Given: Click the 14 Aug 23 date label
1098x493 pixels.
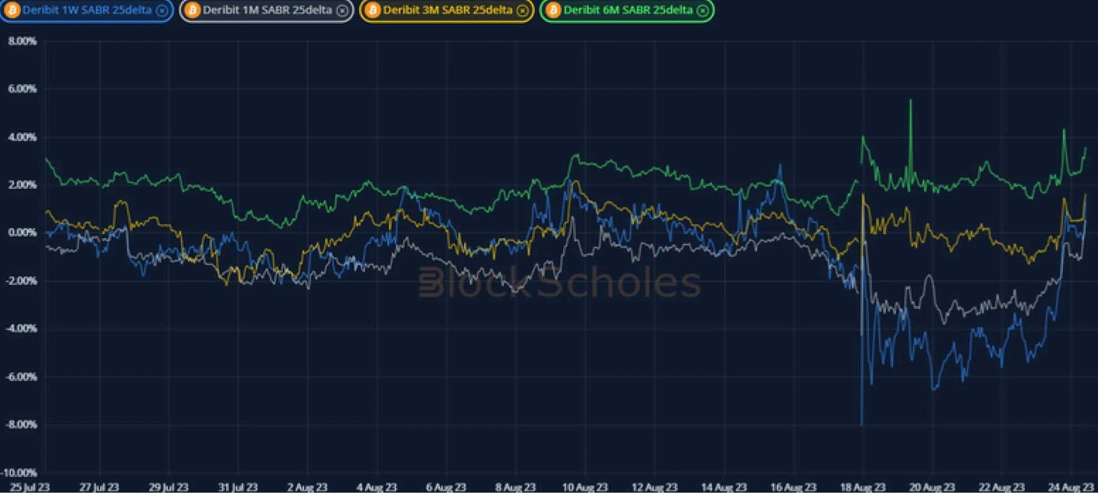Looking at the screenshot, I should pos(724,487).
